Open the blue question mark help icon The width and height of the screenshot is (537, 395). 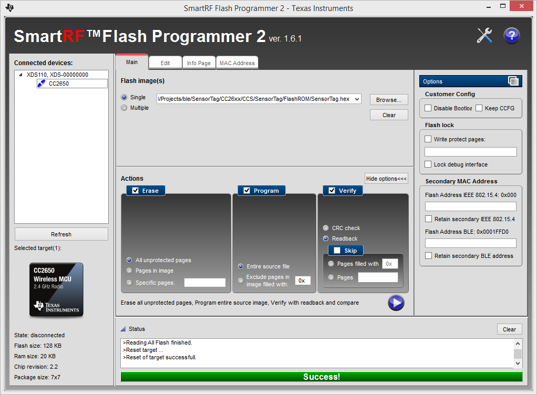pos(511,35)
